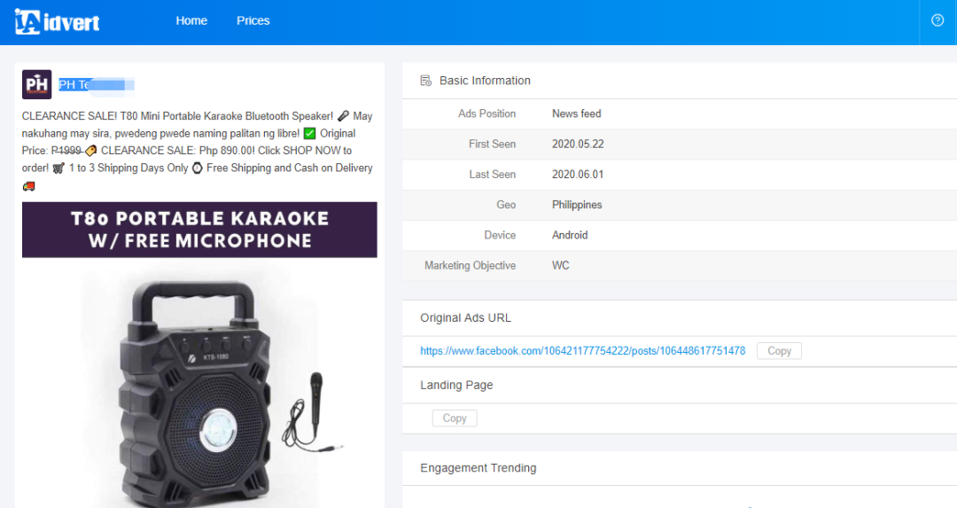Screen dimensions: 957x508
Task: Click the Basic Information heading
Action: (485, 81)
